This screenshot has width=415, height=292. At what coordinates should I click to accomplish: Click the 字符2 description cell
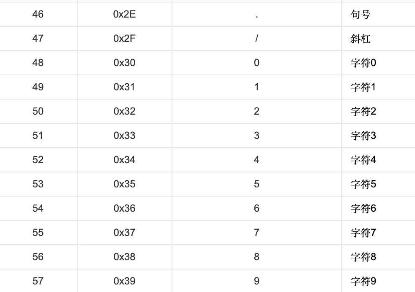click(363, 111)
